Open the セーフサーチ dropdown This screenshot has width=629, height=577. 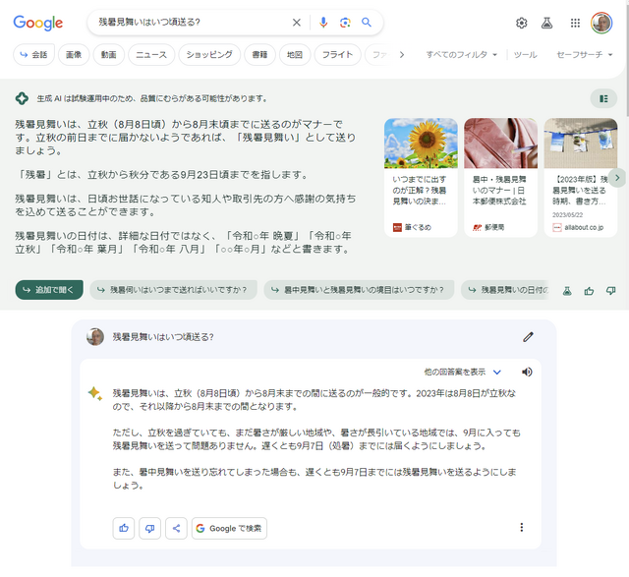pos(584,55)
